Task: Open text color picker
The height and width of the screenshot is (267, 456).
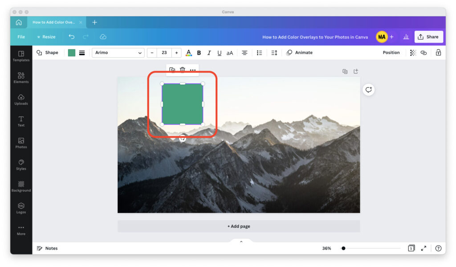Action: click(189, 53)
